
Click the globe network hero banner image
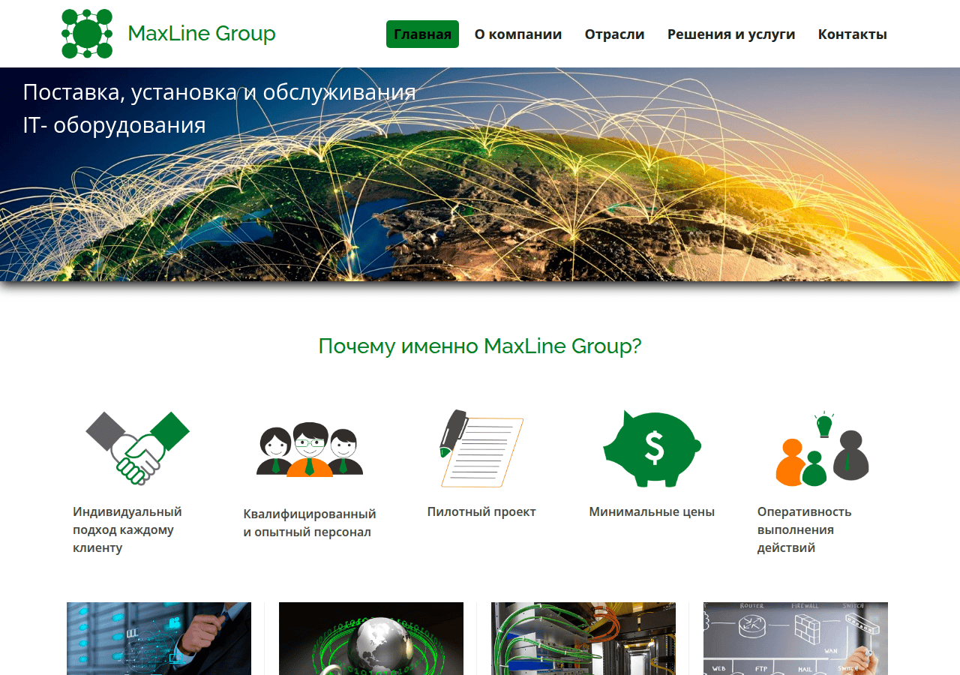(x=480, y=174)
